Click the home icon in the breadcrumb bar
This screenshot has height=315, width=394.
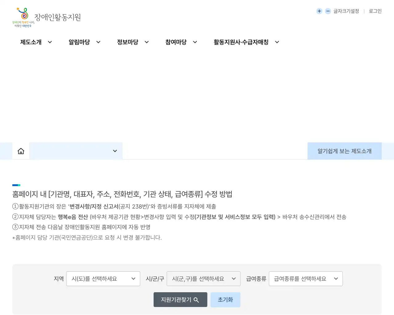click(x=21, y=151)
